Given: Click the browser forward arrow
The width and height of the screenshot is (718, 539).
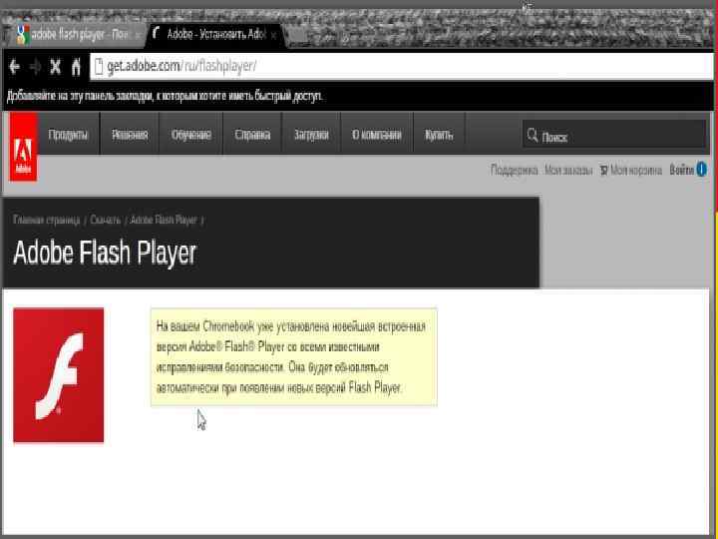Looking at the screenshot, I should tap(35, 67).
